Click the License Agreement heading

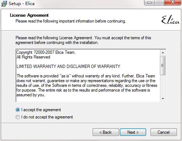tap(29, 15)
